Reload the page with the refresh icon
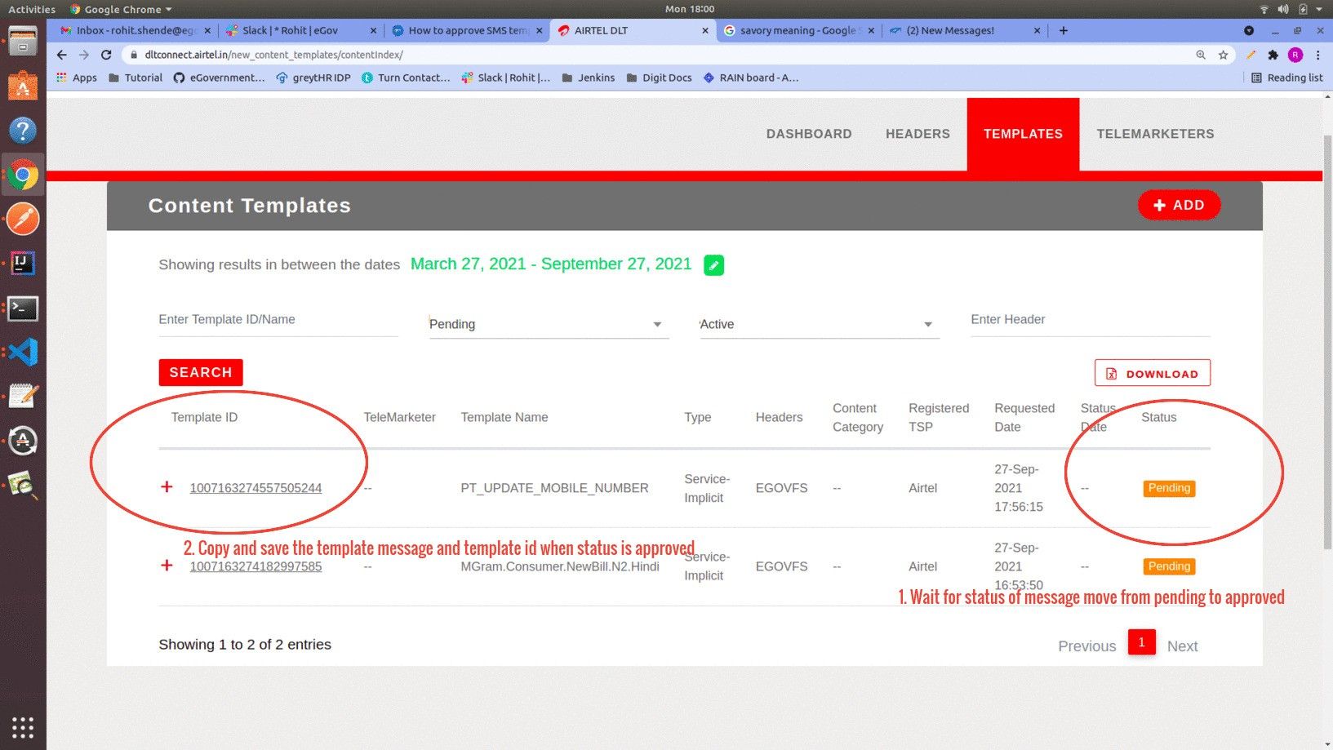Image resolution: width=1333 pixels, height=750 pixels. [x=106, y=55]
